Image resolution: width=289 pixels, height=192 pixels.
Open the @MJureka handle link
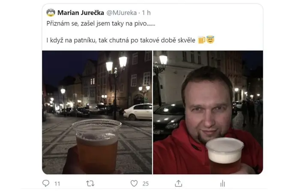click(122, 13)
